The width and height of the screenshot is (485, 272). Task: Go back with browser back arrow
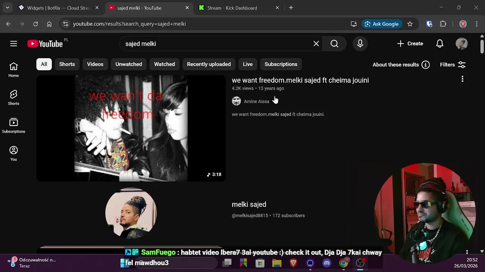pos(8,24)
